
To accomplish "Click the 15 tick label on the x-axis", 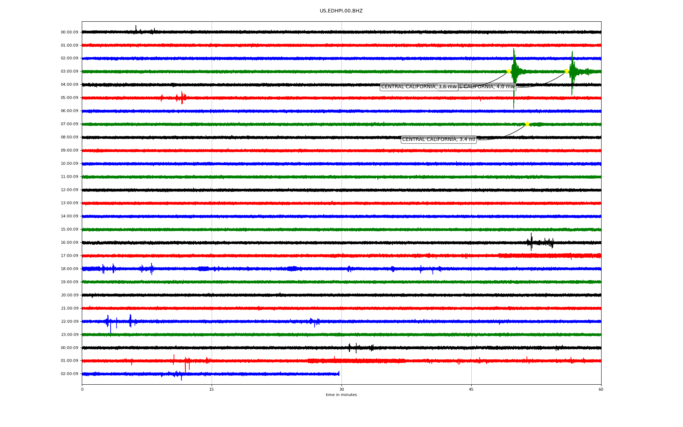I will click(212, 389).
